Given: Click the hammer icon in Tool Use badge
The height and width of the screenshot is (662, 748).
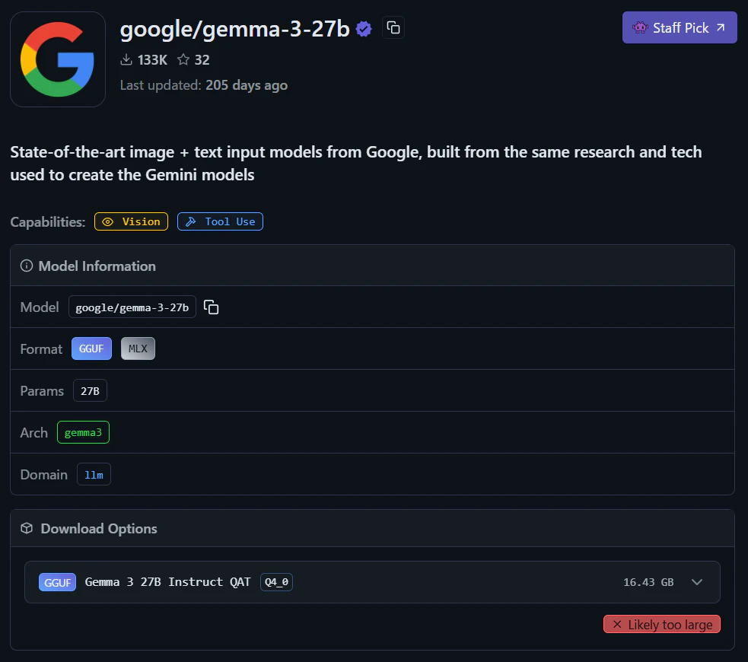Looking at the screenshot, I should coord(191,221).
